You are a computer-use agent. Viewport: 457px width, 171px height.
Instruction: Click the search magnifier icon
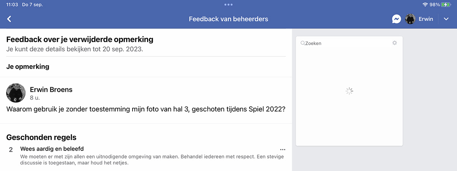click(x=303, y=43)
